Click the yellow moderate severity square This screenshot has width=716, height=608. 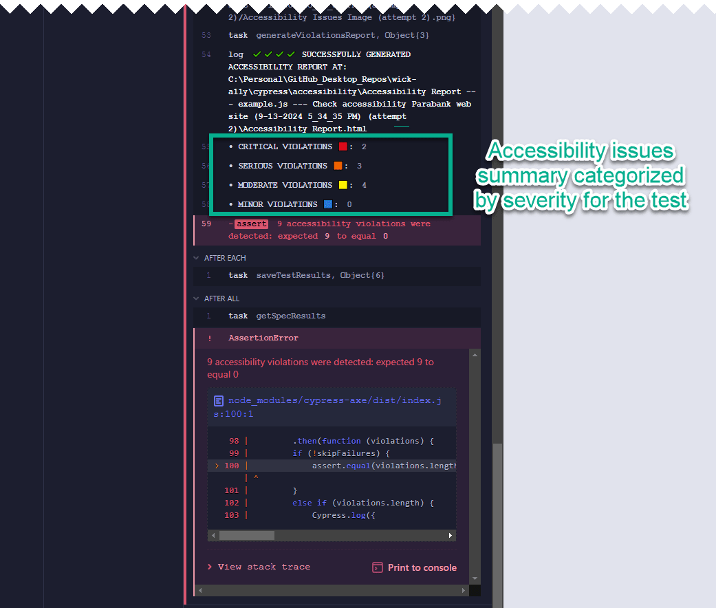[x=343, y=185]
